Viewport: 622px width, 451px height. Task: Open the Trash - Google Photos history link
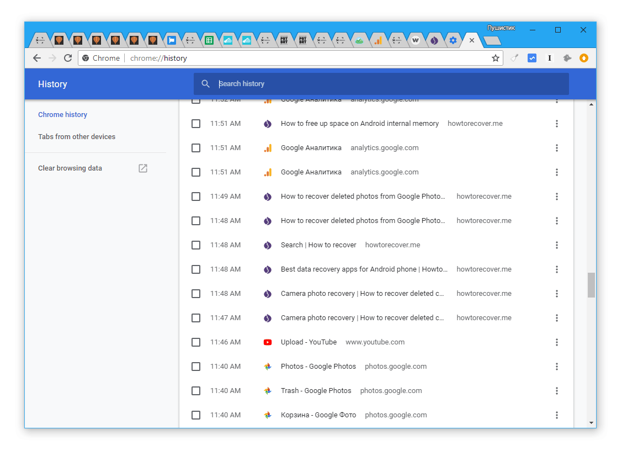click(x=316, y=391)
